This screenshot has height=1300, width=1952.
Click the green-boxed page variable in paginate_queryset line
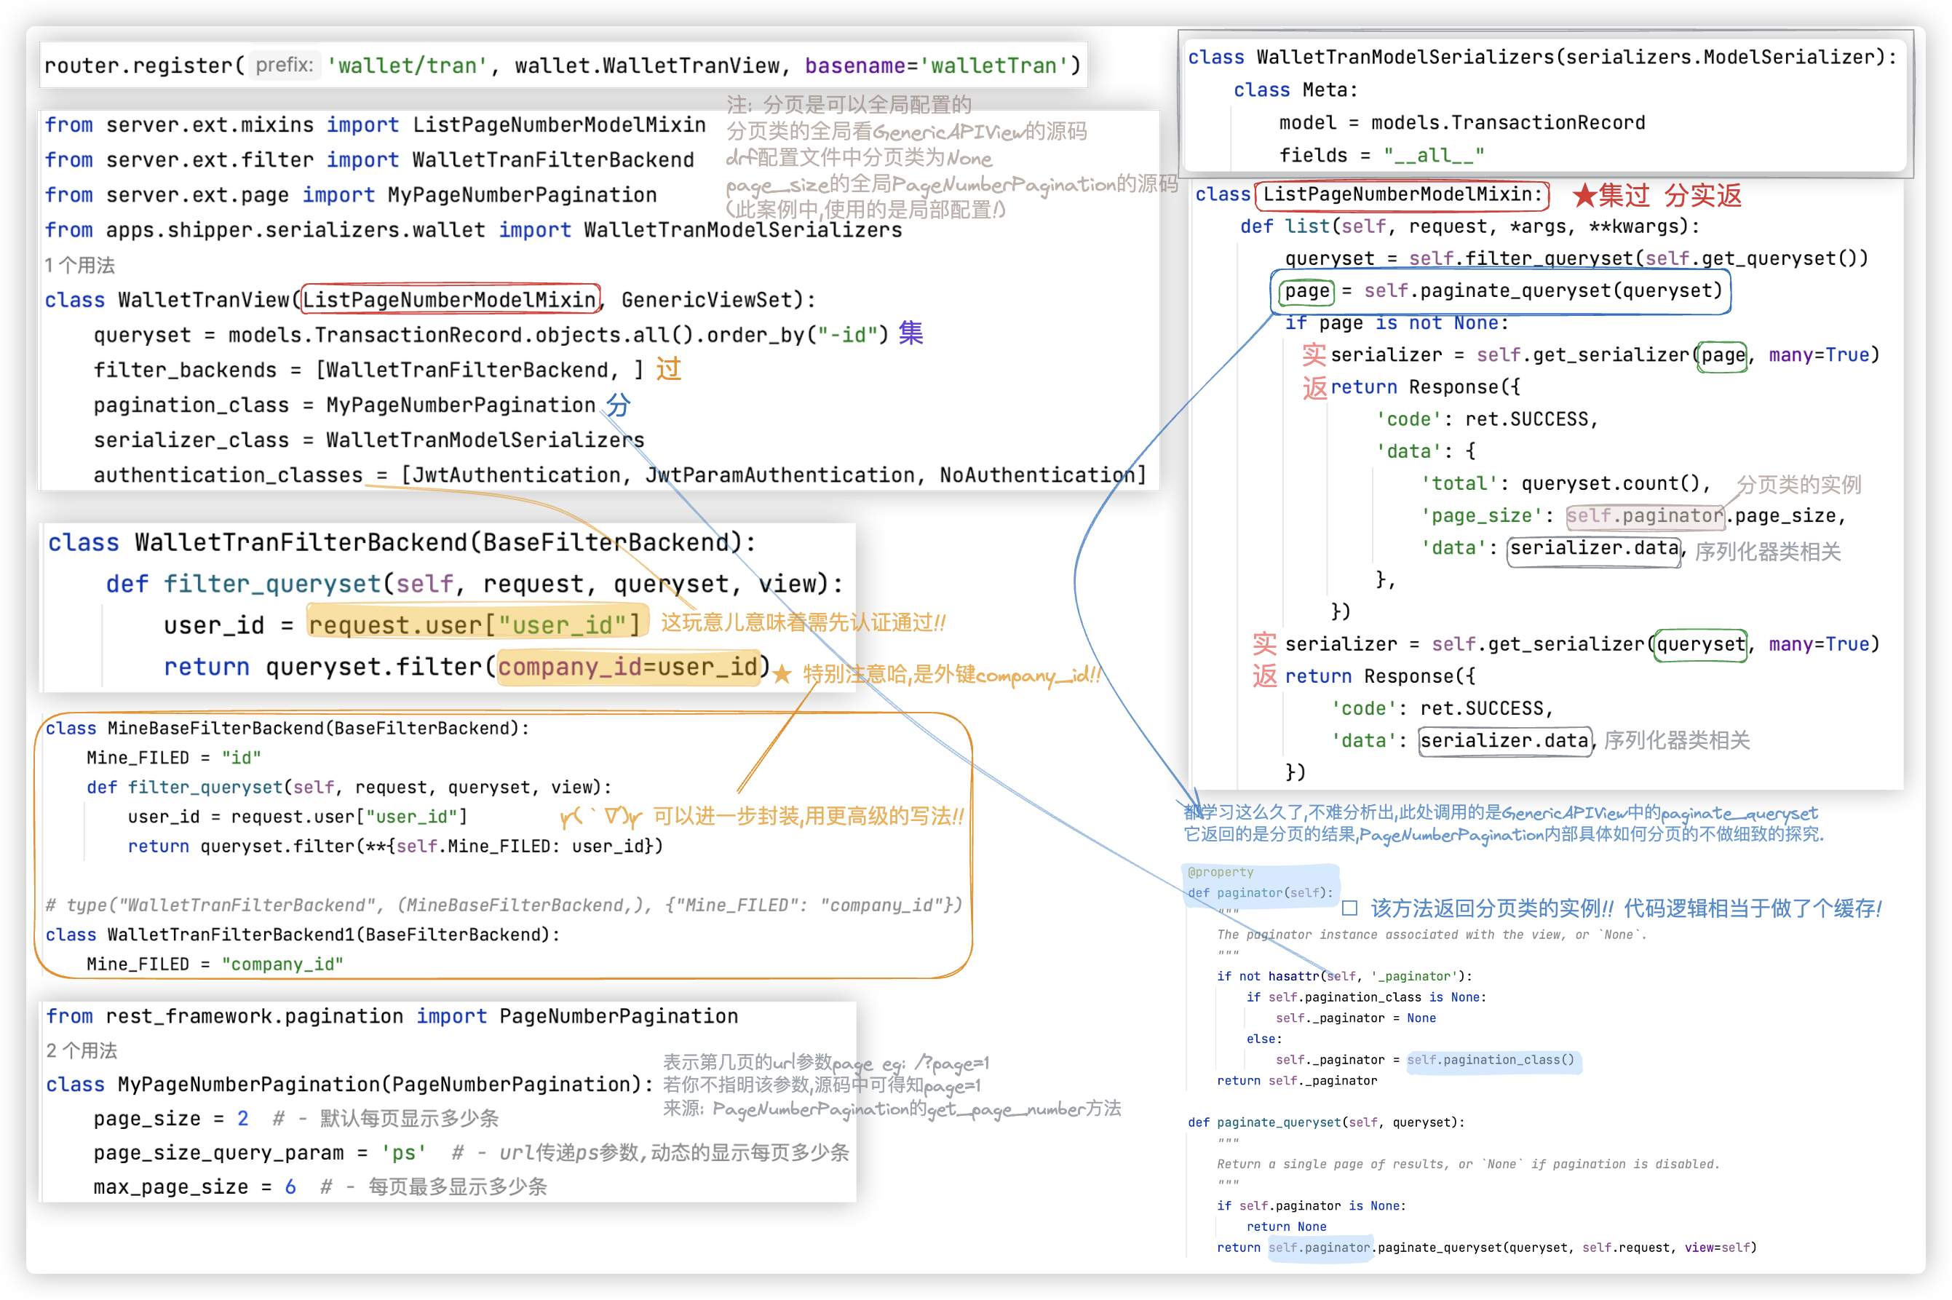[1307, 291]
